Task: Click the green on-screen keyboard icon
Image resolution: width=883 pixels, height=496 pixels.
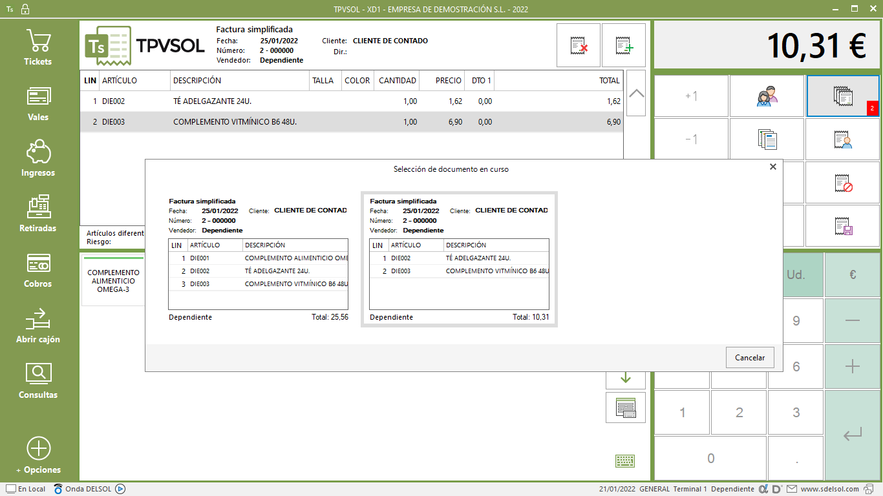Action: 625,460
